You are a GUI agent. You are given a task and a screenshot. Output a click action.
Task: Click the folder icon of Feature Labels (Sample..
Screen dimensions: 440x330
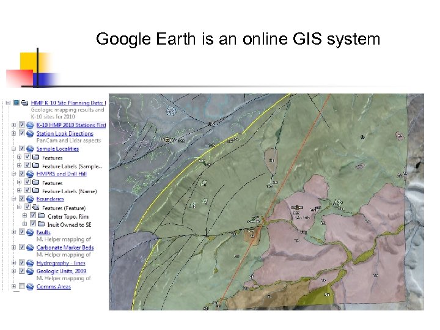36,165
